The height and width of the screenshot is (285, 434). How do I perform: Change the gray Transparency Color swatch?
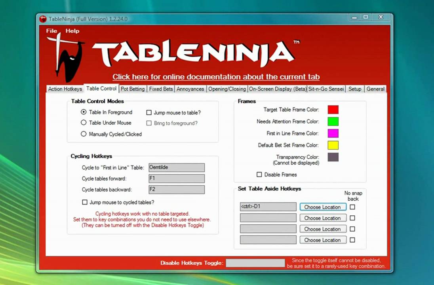333,157
